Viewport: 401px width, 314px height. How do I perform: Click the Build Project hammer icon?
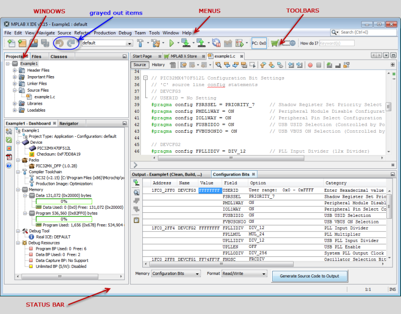click(140, 44)
